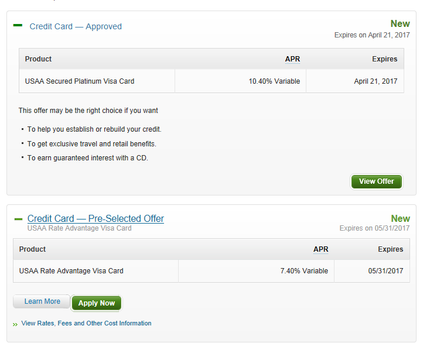Click the New label on Pre-Selected offer

(x=400, y=218)
